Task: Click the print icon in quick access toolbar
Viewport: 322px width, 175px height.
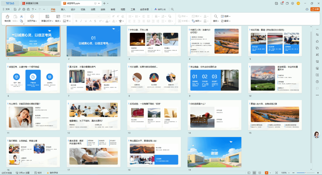Action: pos(24,9)
